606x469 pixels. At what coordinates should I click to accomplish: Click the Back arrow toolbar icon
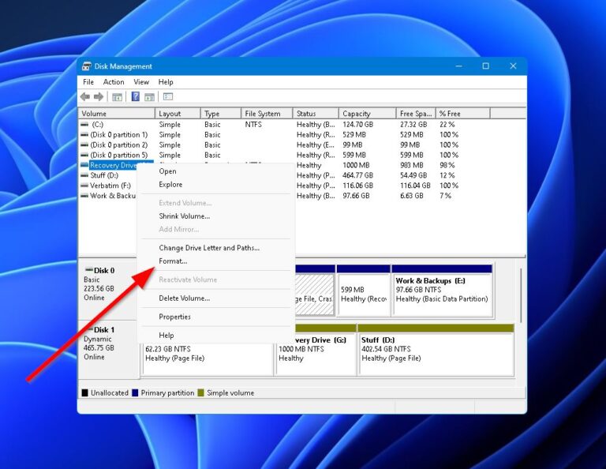pos(85,96)
